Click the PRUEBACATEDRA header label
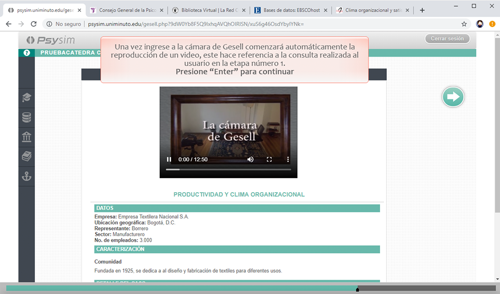500x294 pixels. (70, 53)
